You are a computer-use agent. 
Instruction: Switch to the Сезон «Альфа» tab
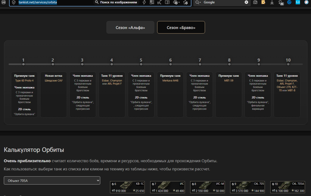130,27
